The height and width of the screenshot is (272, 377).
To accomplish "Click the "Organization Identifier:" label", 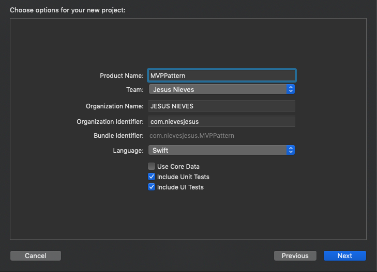I will coord(110,122).
